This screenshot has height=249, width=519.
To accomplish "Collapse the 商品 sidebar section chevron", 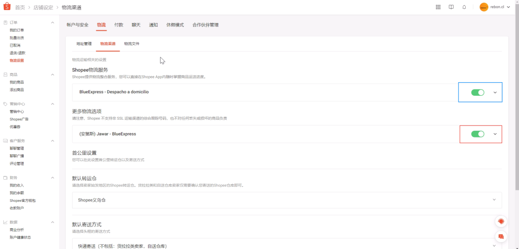I will [x=52, y=75].
